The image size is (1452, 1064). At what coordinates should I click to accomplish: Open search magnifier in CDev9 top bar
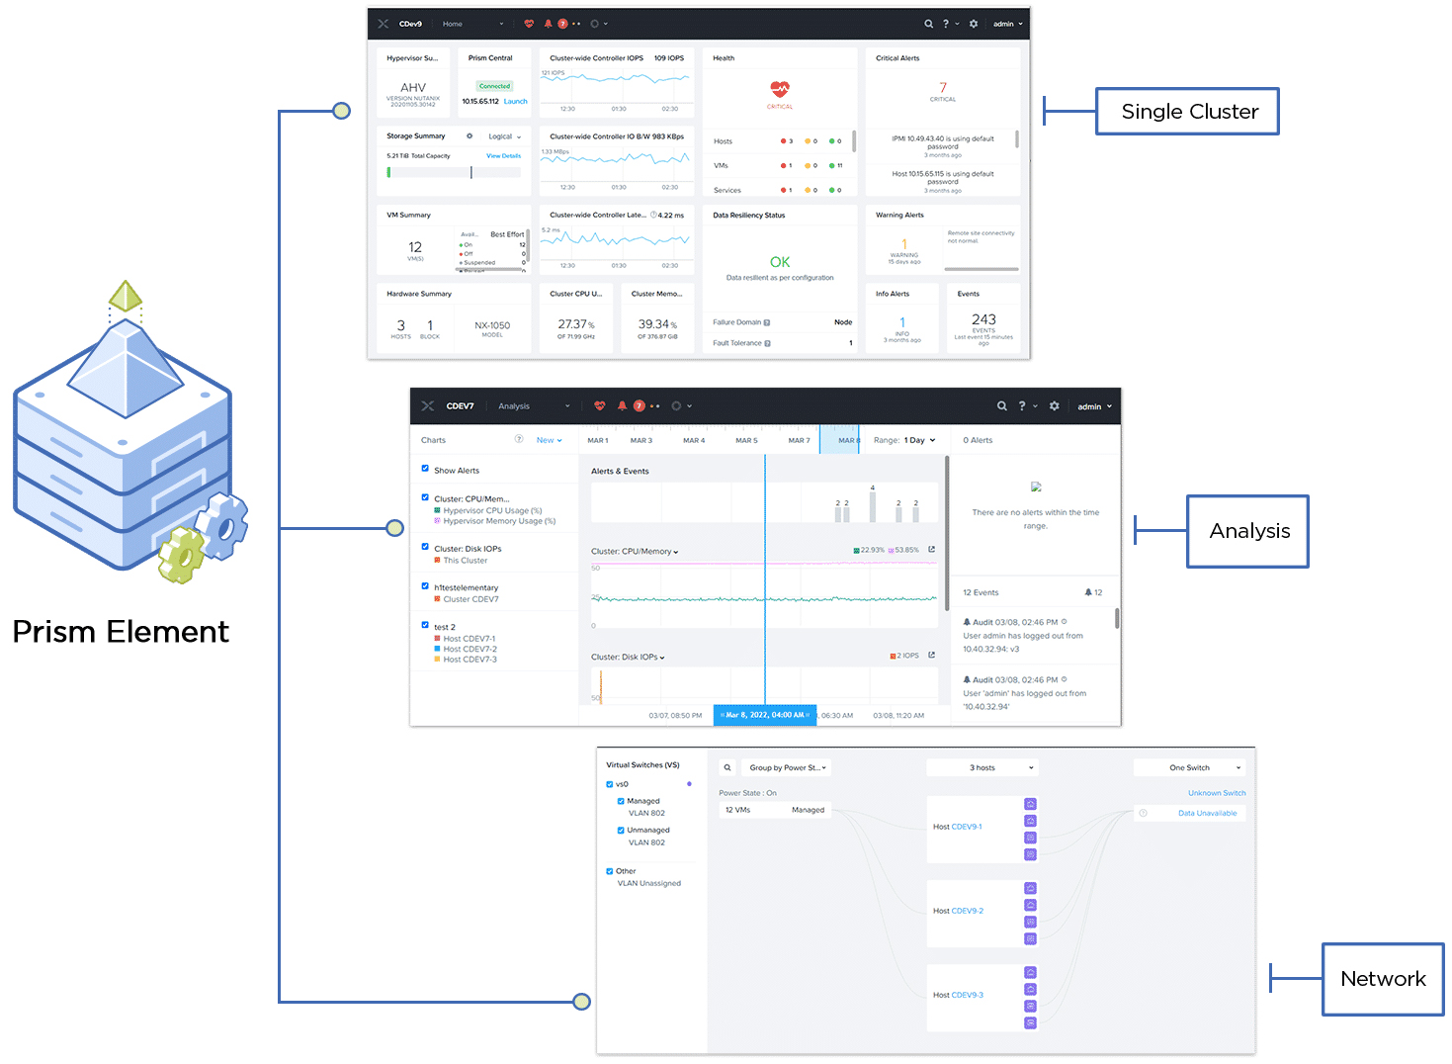(x=928, y=24)
